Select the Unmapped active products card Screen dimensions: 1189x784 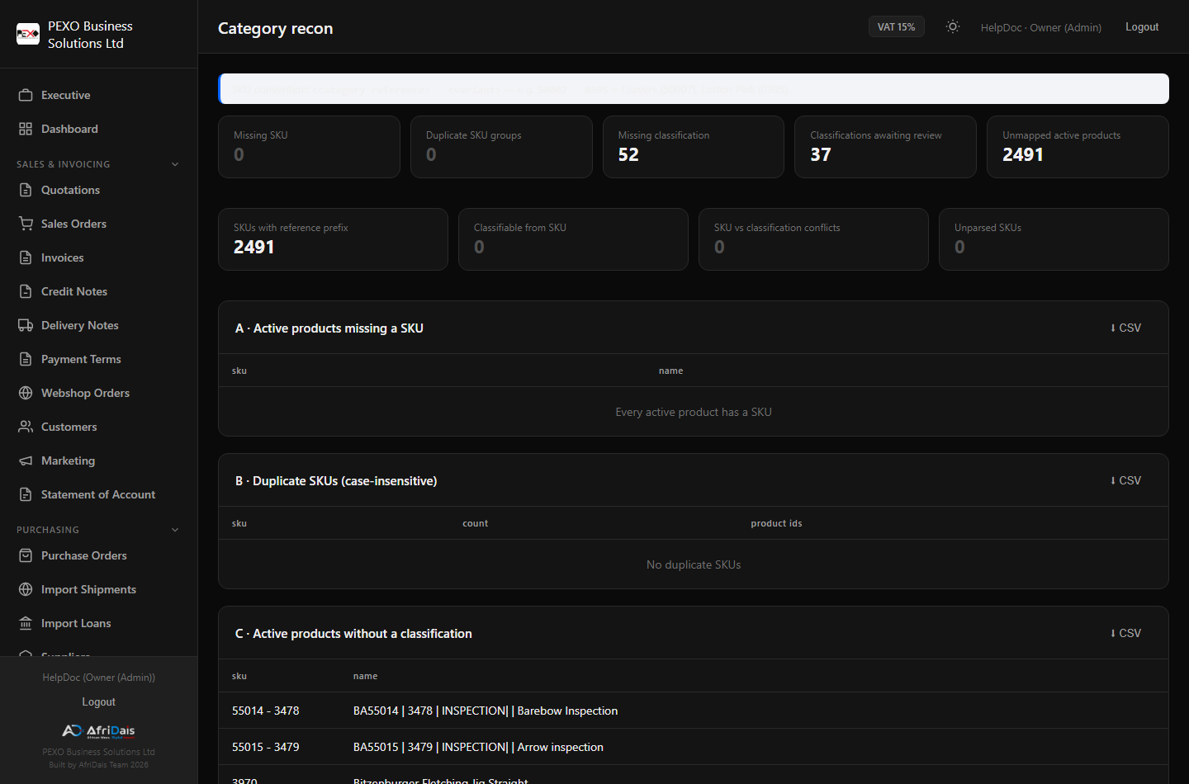point(1078,147)
